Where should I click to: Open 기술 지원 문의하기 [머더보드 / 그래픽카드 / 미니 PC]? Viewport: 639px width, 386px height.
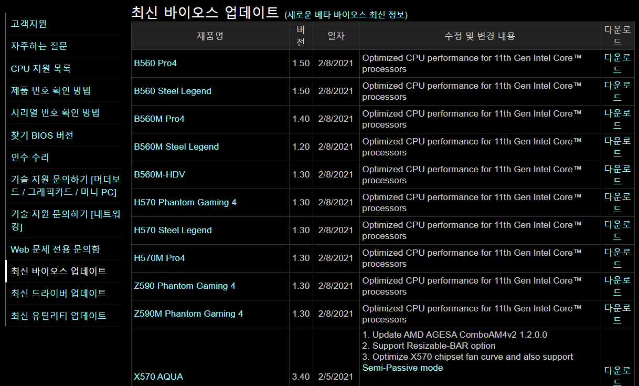(x=66, y=186)
